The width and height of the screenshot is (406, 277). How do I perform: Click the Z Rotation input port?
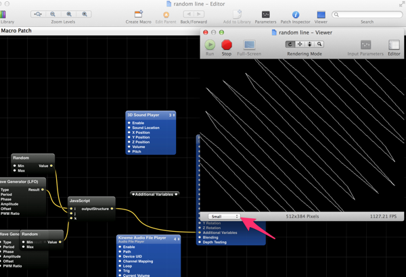click(x=200, y=228)
